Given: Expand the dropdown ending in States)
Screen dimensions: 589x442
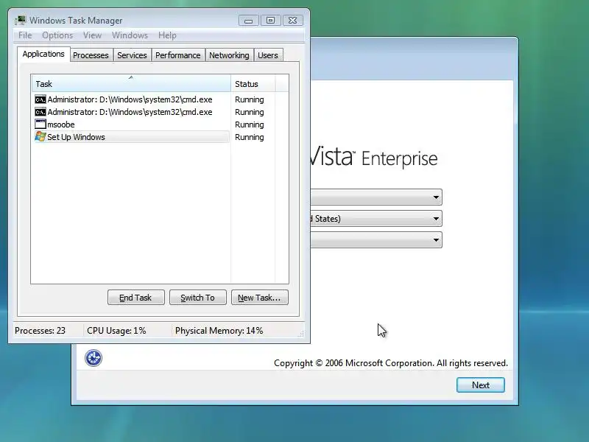Looking at the screenshot, I should [436, 219].
